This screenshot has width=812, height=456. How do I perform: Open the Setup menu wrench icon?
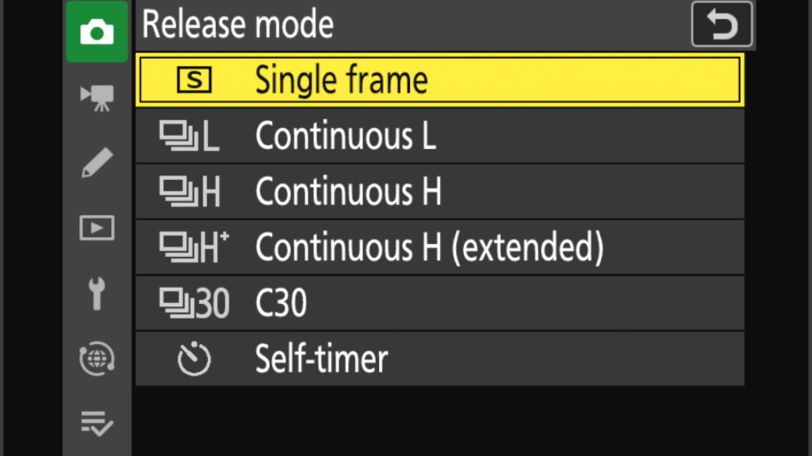[x=97, y=293]
